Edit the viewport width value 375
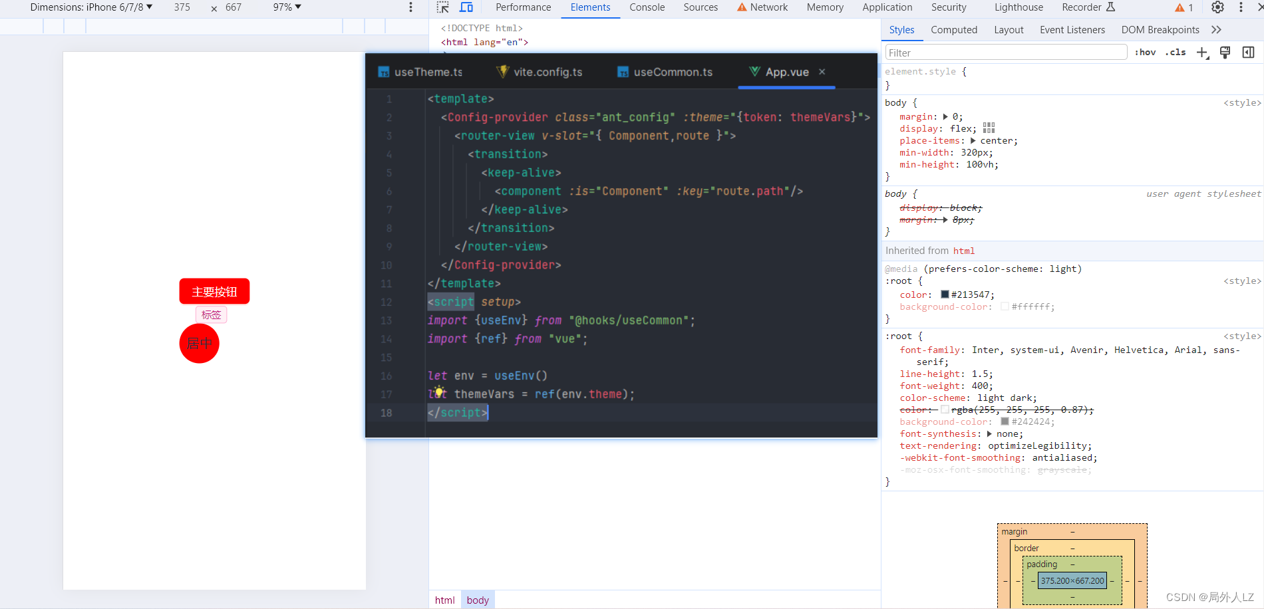Screen dimensions: 1264x609 182,7
